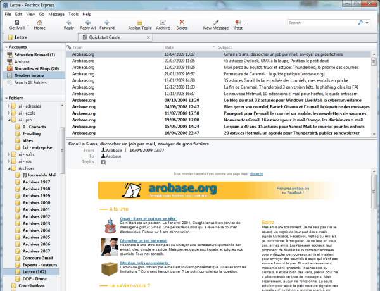This screenshot has width=380, height=291.
Task: Select message dated 20/03/2009 11:05
Action: click(x=218, y=61)
